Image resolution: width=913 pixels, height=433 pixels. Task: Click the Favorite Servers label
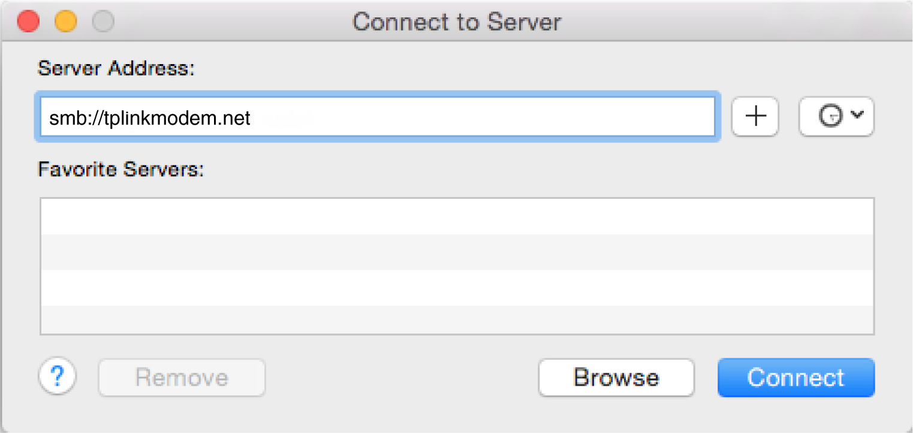(121, 169)
